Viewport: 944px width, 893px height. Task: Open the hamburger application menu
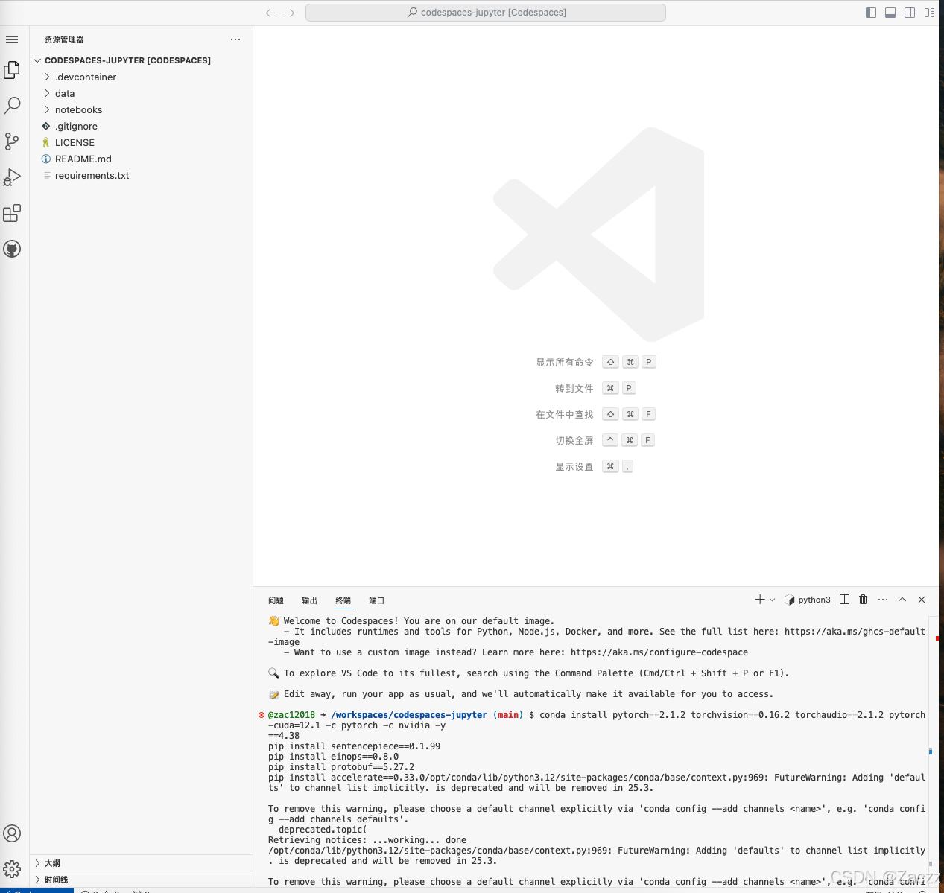12,39
